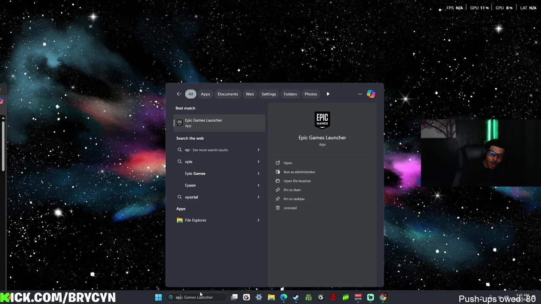Image resolution: width=541 pixels, height=304 pixels.
Task: Choose Uninstall for Epic Games Launcher
Action: coord(290,208)
